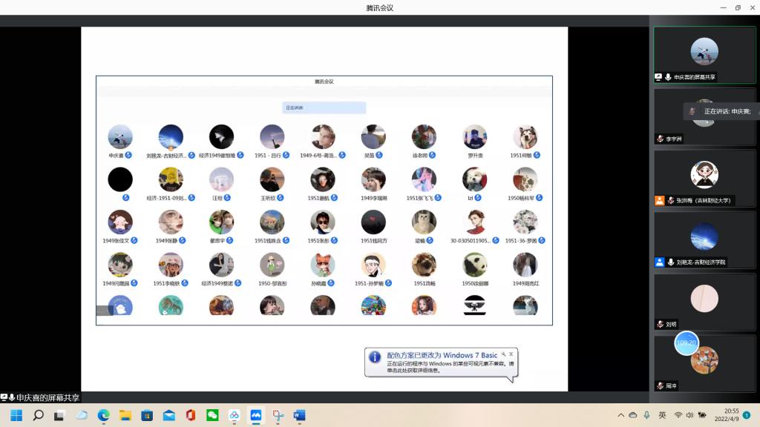Open the volume control in system tray
Viewport: 760px width, 427px height.
[x=692, y=415]
